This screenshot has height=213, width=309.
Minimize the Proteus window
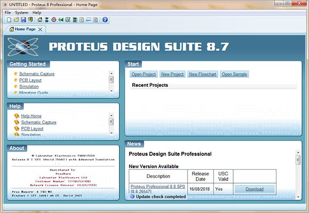[x=279, y=4]
